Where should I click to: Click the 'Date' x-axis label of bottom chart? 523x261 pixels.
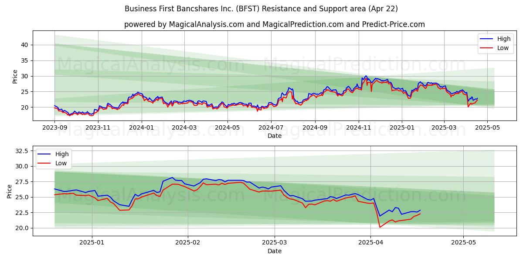[275, 251]
